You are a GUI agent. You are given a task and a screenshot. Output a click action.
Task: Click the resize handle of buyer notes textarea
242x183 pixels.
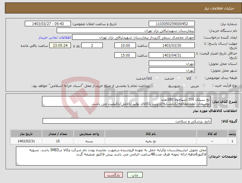click(x=18, y=164)
